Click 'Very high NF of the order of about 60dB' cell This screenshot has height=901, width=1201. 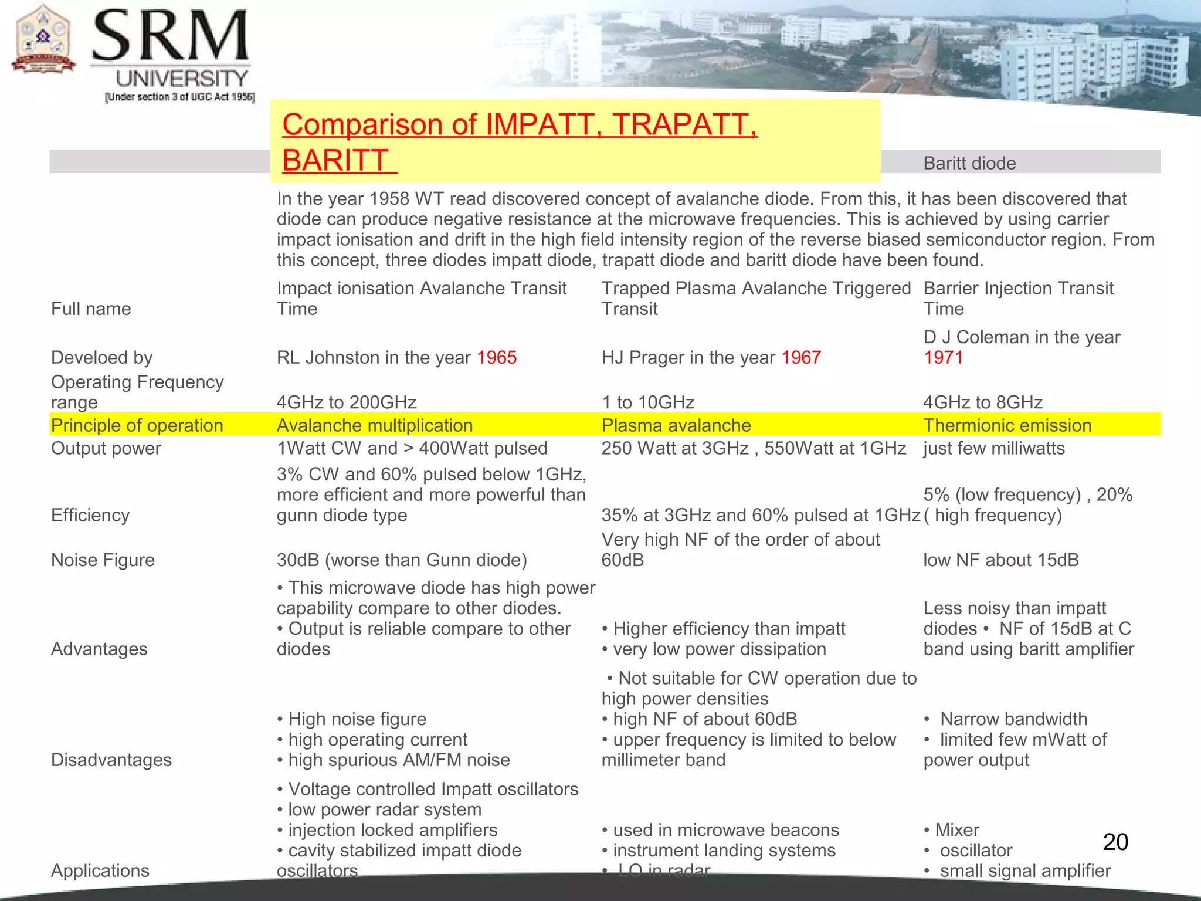741,550
